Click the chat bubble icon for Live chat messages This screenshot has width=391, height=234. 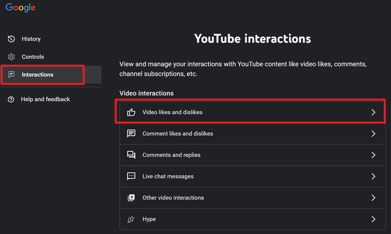131,176
